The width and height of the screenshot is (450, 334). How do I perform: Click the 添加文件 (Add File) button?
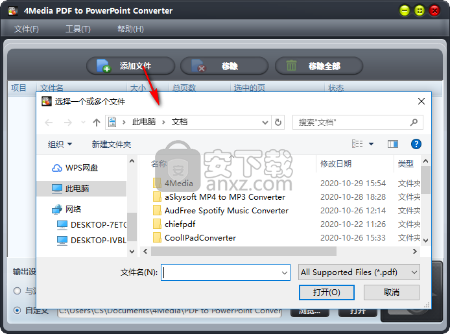[x=130, y=66]
